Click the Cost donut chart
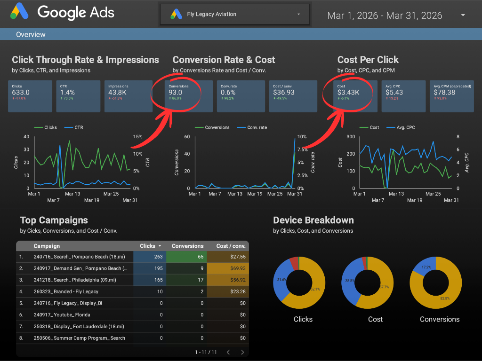The height and width of the screenshot is (361, 482). 367,283
